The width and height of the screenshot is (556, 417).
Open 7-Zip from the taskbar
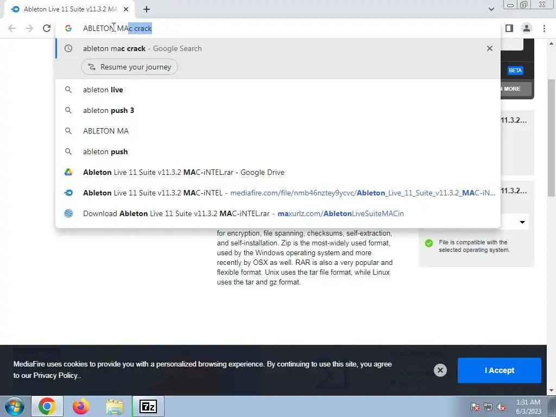coord(148,406)
